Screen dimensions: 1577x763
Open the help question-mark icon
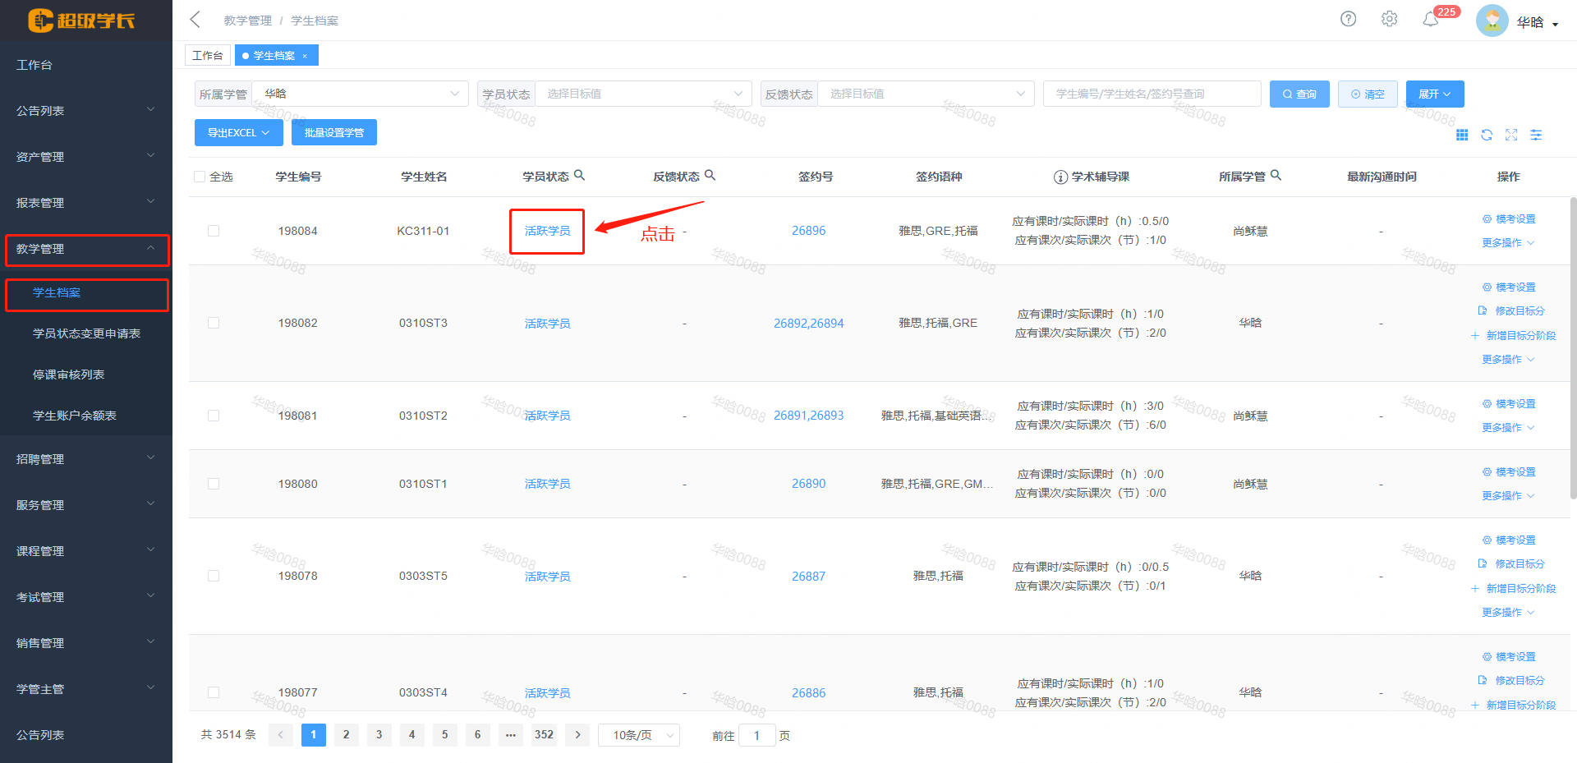tap(1348, 18)
